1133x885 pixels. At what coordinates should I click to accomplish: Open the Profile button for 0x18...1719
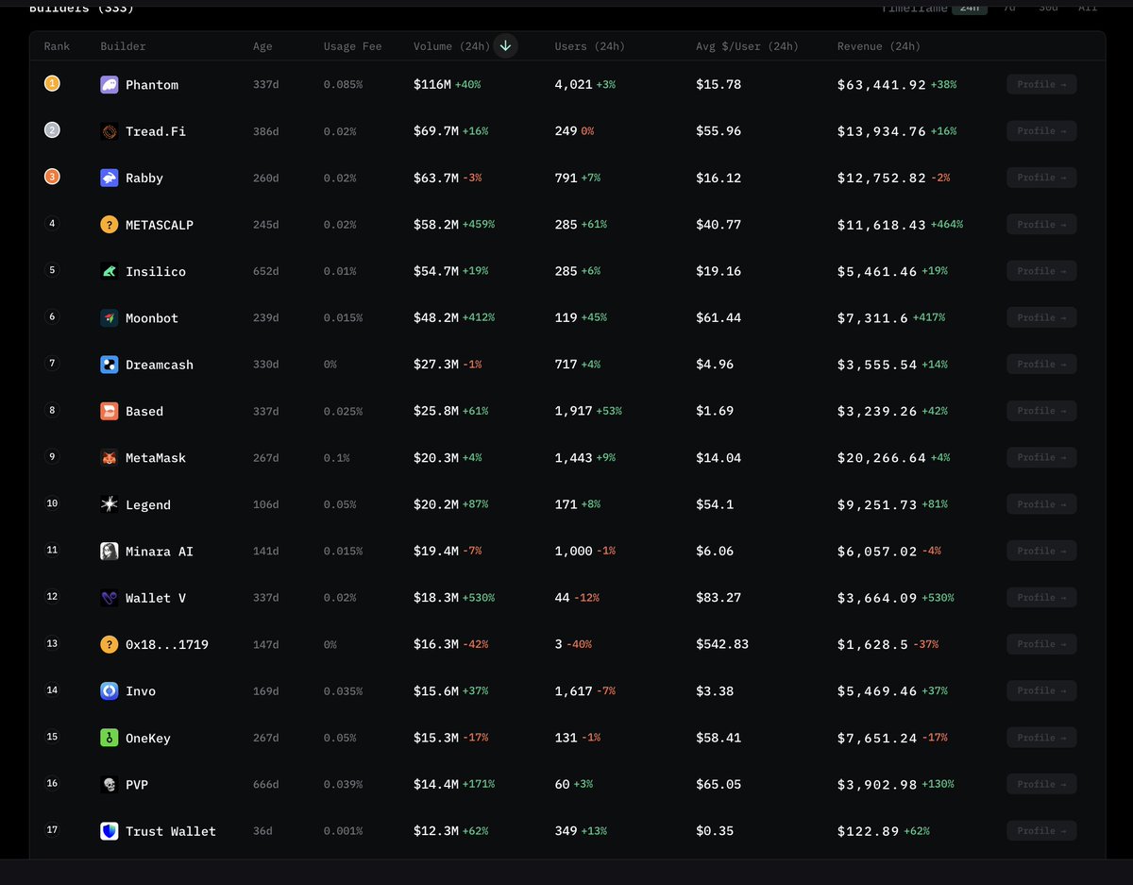pos(1041,644)
